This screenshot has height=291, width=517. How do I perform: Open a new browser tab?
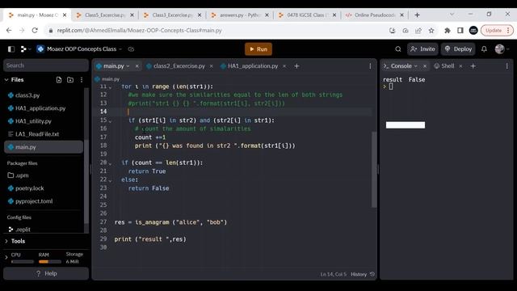[417, 15]
